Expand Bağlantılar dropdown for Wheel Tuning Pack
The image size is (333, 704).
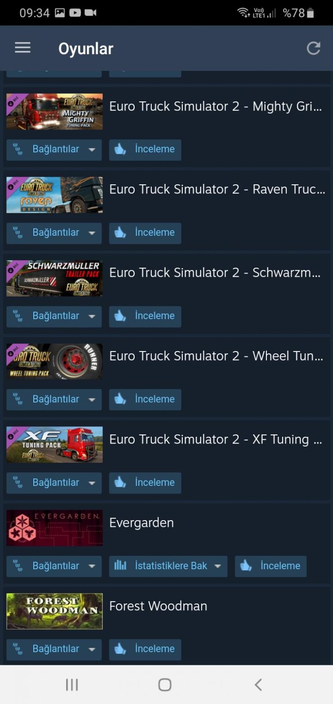click(54, 399)
